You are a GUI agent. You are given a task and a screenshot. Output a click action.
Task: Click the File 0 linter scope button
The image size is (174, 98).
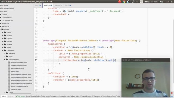coord(4,96)
